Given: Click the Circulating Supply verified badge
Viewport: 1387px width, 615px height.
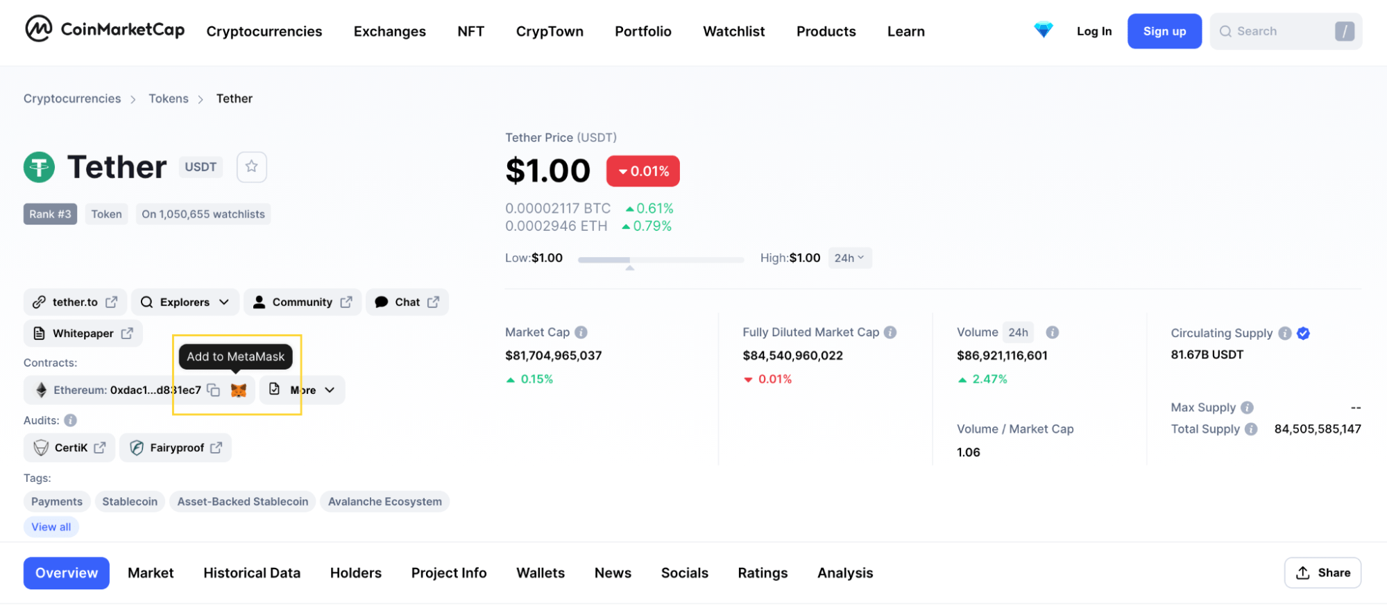Looking at the screenshot, I should pyautogui.click(x=1304, y=334).
